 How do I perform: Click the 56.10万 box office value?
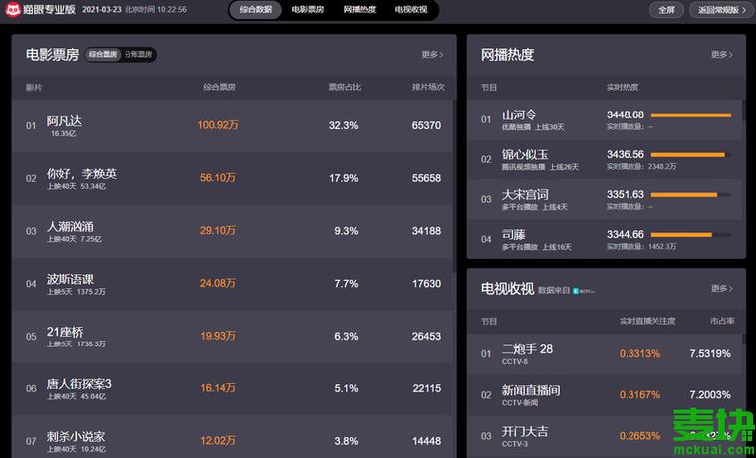pos(218,178)
